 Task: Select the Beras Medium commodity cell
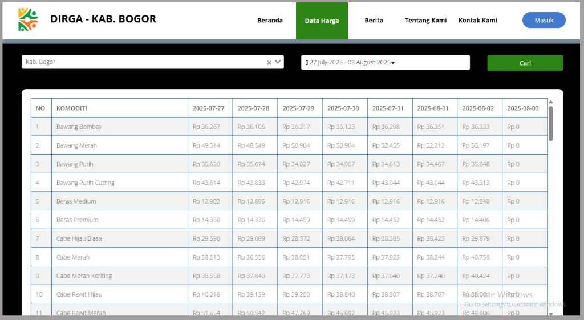[x=120, y=201]
